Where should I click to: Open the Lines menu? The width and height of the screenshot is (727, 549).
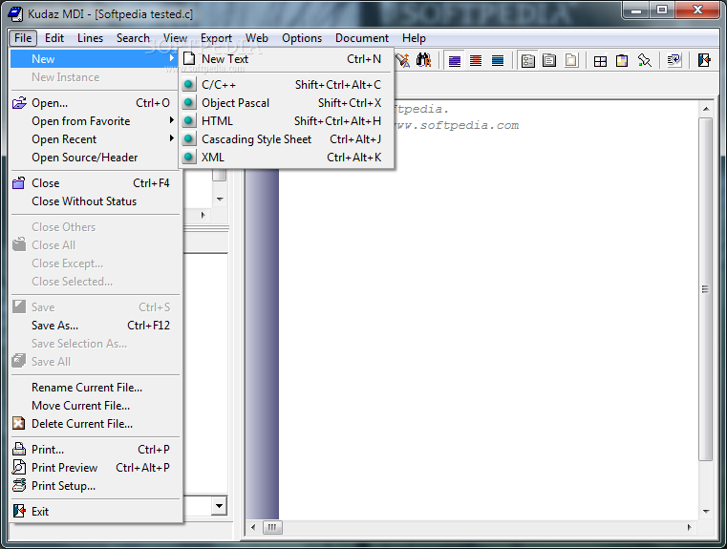coord(90,38)
